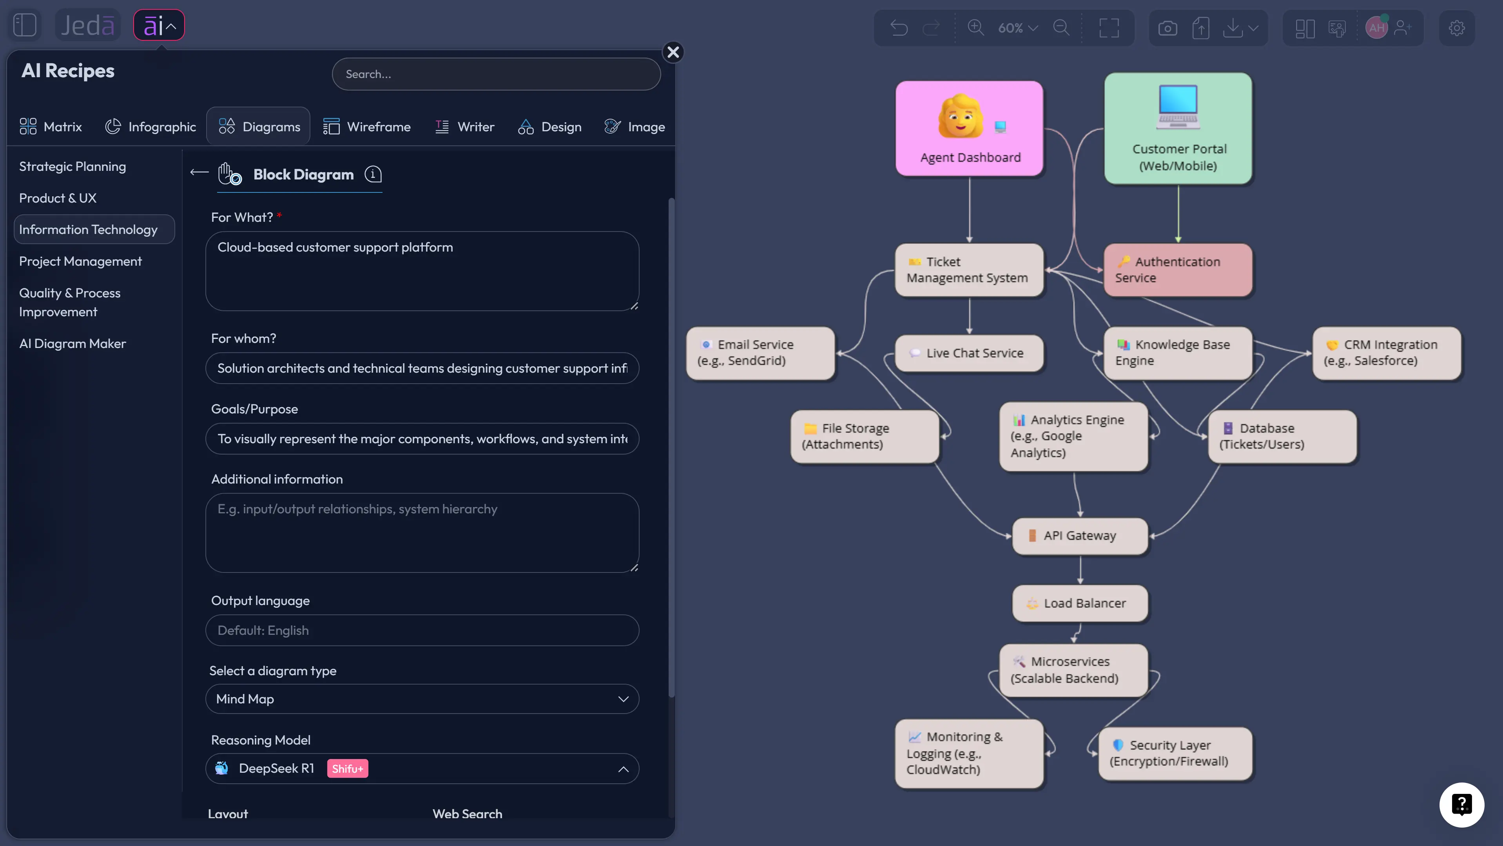Select the Customer Portal node
Screen dimensions: 1503x846
(1177, 129)
